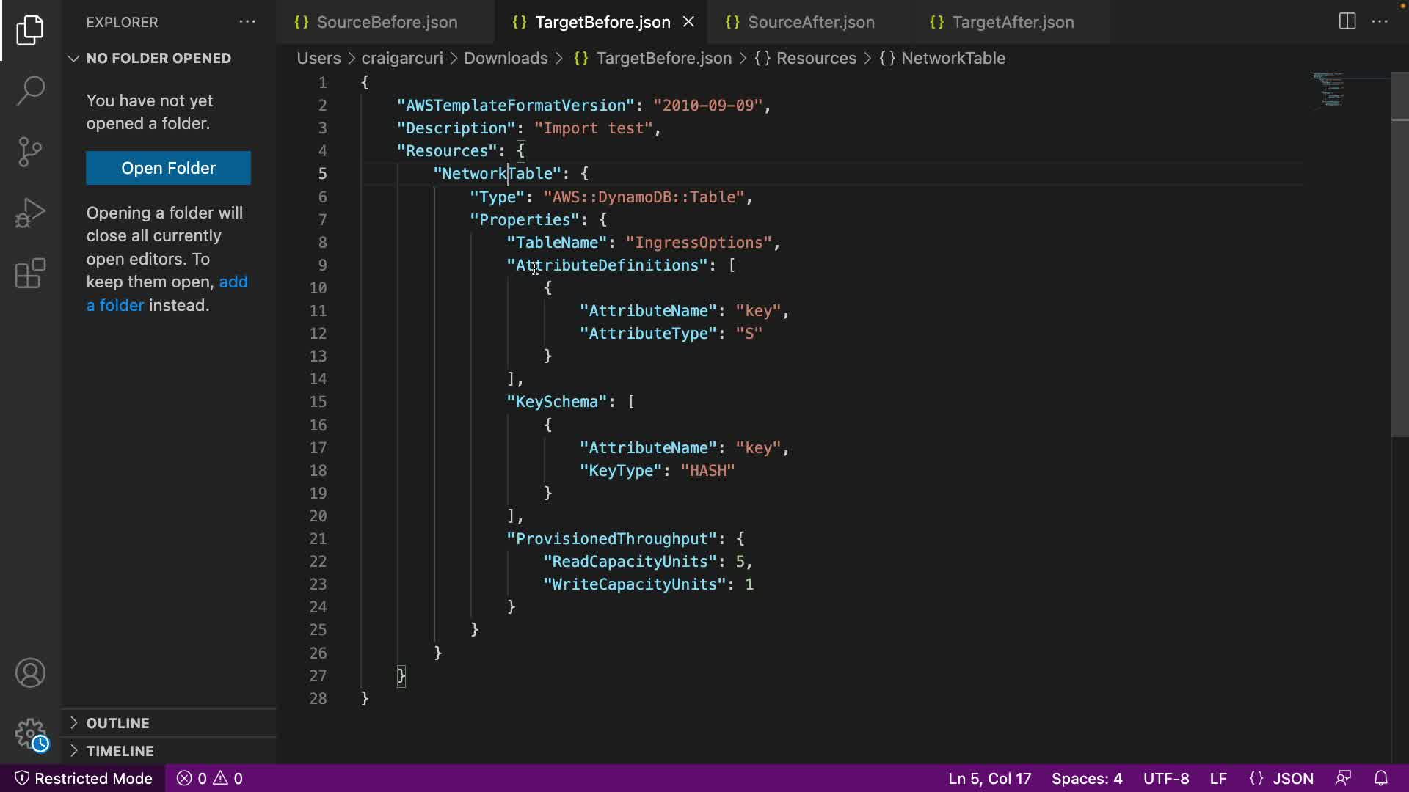Screen dimensions: 1409x792
Task: Open the Run and Debug view
Action: click(30, 213)
